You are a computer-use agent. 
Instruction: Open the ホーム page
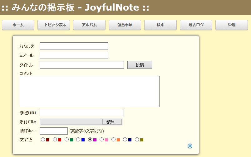[x=18, y=25]
